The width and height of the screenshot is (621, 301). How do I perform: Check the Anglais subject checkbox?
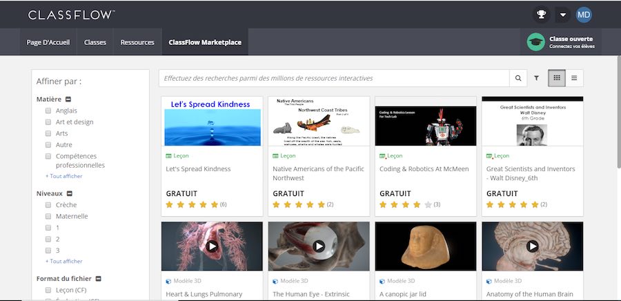pyautogui.click(x=48, y=110)
